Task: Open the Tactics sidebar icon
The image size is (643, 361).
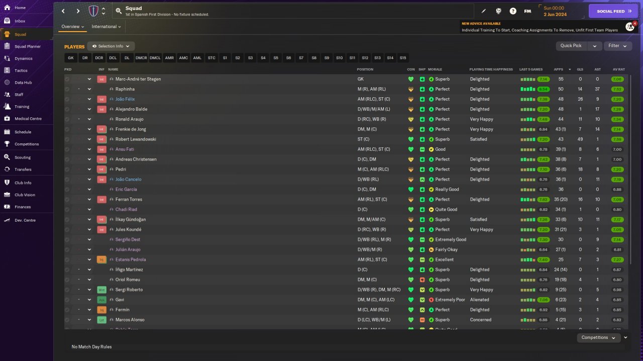Action: [x=7, y=70]
